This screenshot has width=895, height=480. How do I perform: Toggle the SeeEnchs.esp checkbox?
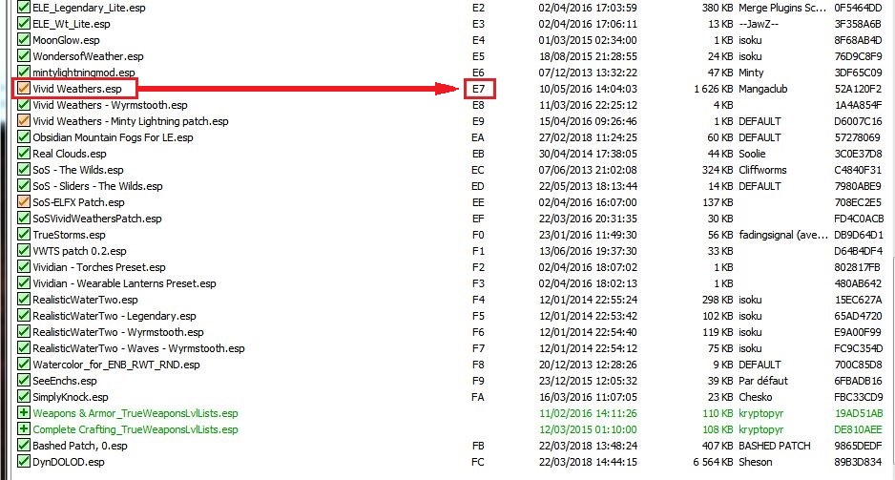24,381
